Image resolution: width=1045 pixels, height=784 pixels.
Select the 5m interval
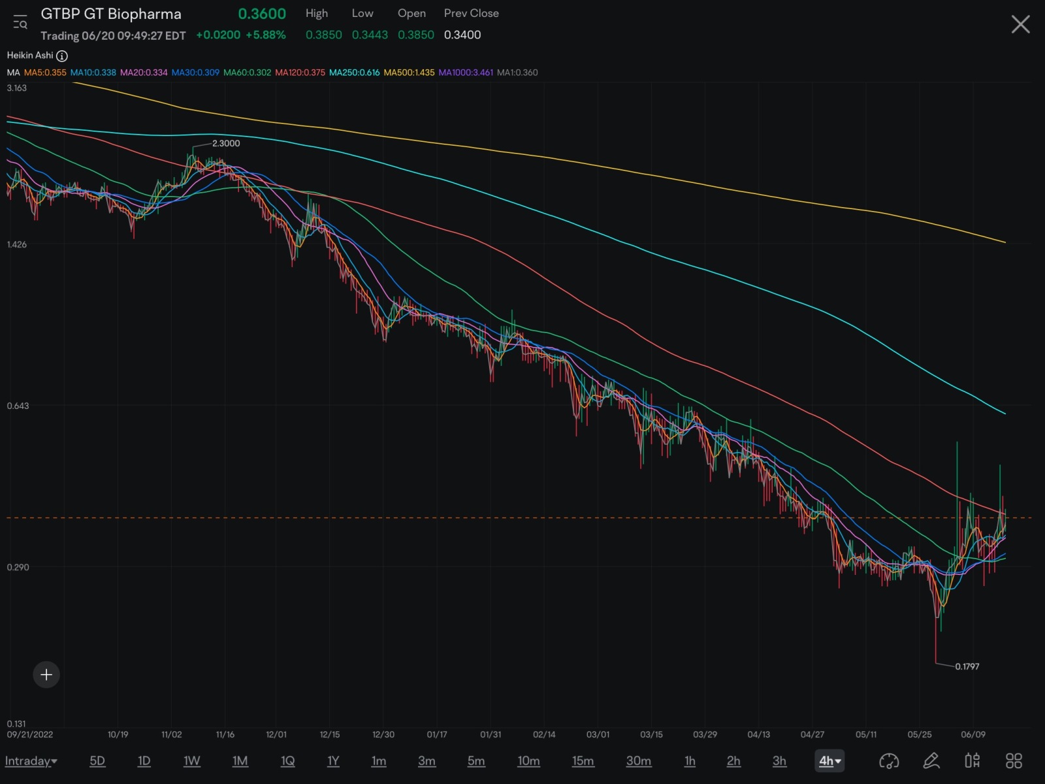[476, 761]
